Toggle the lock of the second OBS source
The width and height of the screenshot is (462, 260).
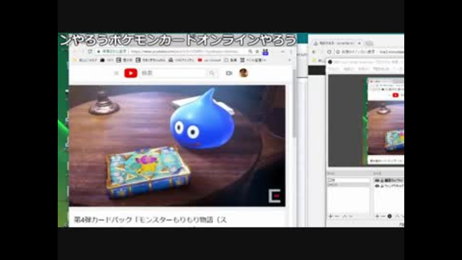(x=382, y=186)
